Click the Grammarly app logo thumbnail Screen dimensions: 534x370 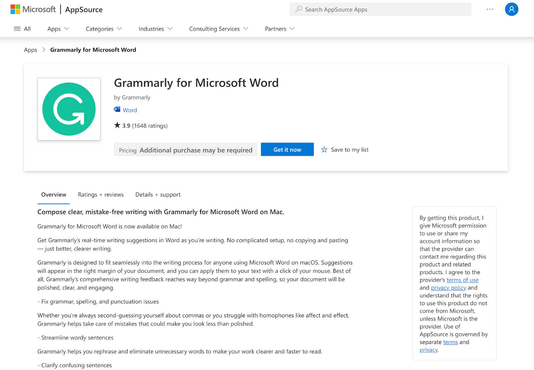(x=69, y=109)
